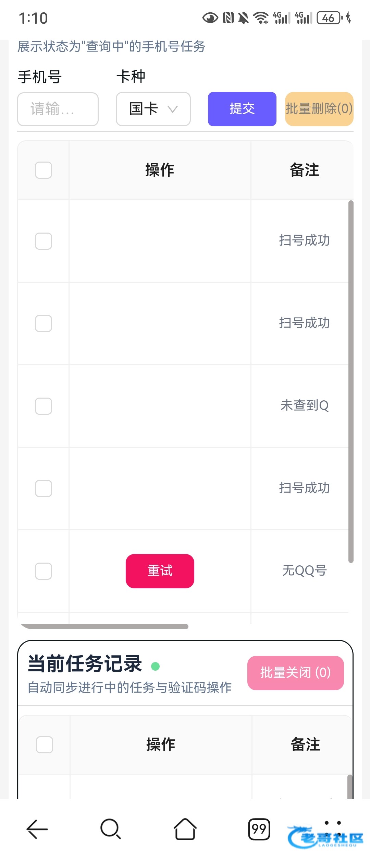Select the checkbox for 无QQ号 row
The height and width of the screenshot is (859, 370).
(44, 571)
